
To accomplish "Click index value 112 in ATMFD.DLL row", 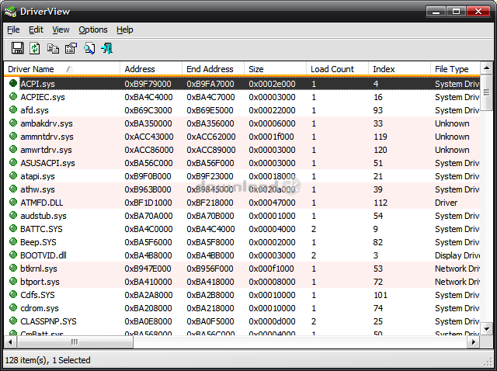I will pyautogui.click(x=381, y=203).
